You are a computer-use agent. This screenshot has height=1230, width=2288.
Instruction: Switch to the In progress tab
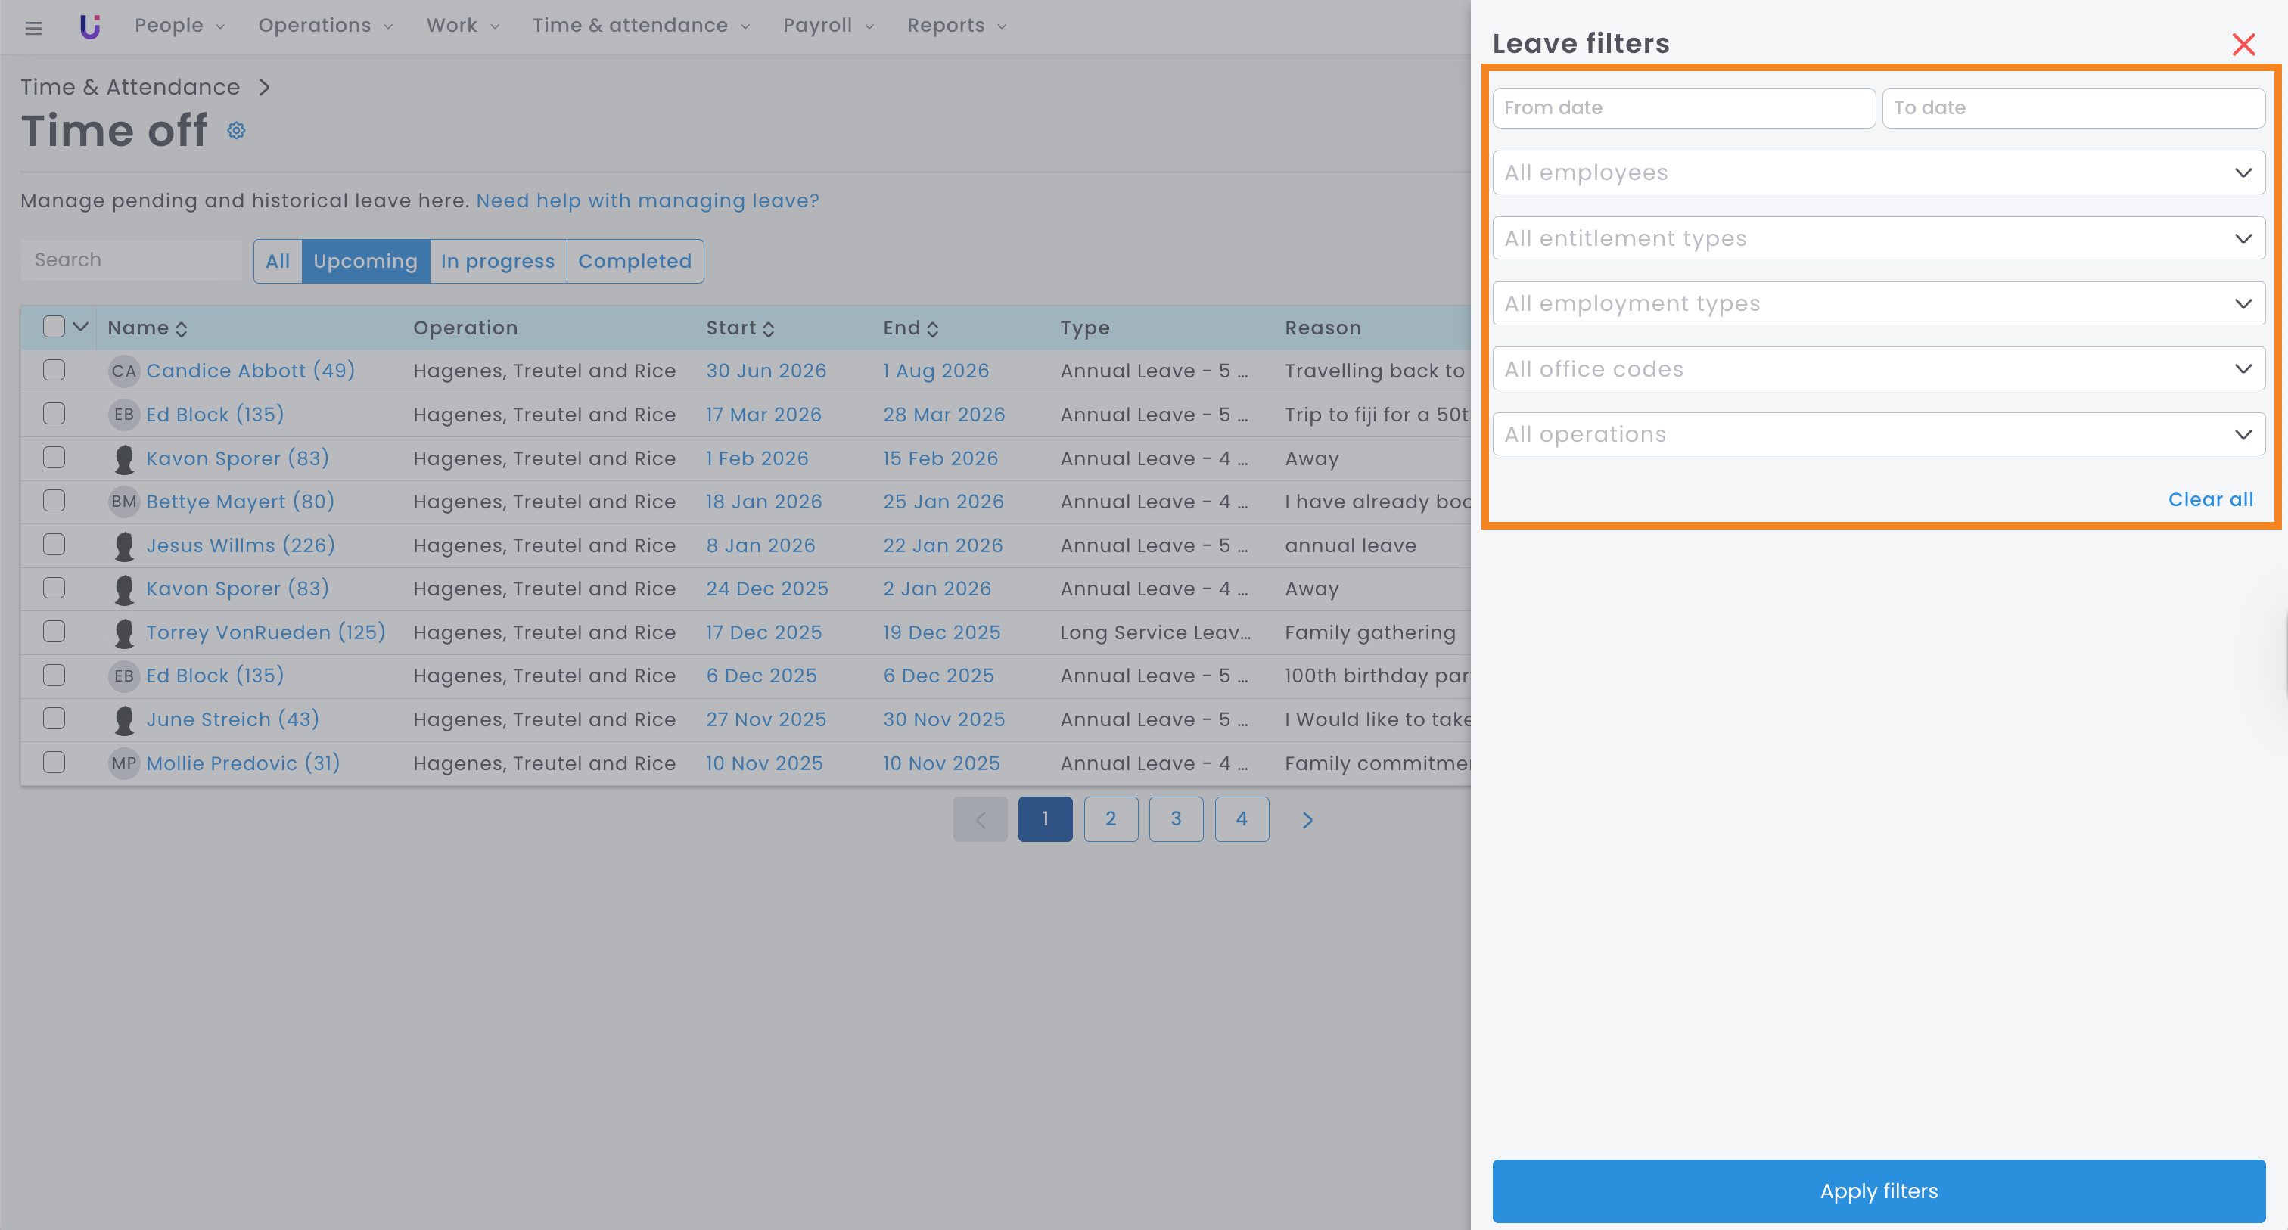pos(499,261)
